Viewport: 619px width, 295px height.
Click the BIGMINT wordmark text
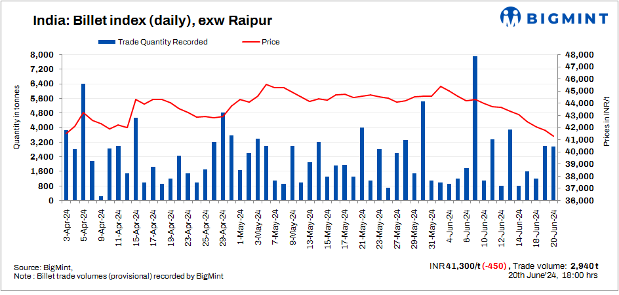coord(566,18)
